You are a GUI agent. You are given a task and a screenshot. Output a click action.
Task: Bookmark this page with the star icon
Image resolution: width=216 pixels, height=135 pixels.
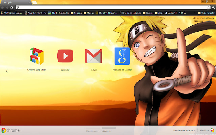click(x=209, y=8)
